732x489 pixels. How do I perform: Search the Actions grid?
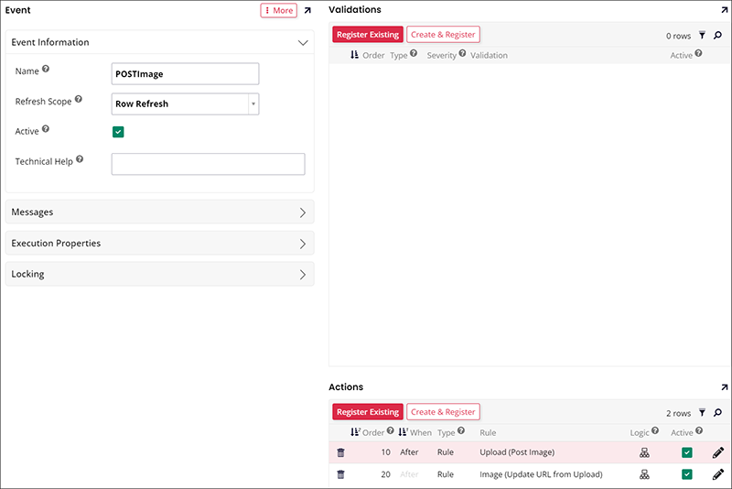[717, 413]
